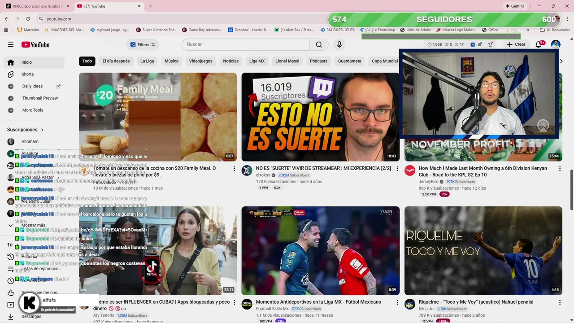This screenshot has height=323, width=574.
Task: Open More Tools in the sidebar
Action: point(34,110)
